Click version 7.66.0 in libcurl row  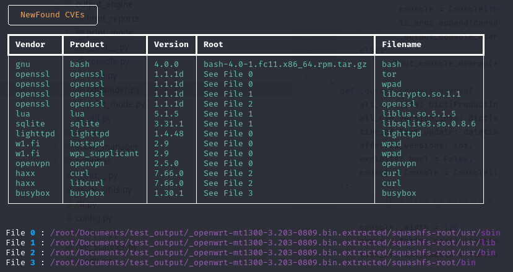[x=169, y=183]
